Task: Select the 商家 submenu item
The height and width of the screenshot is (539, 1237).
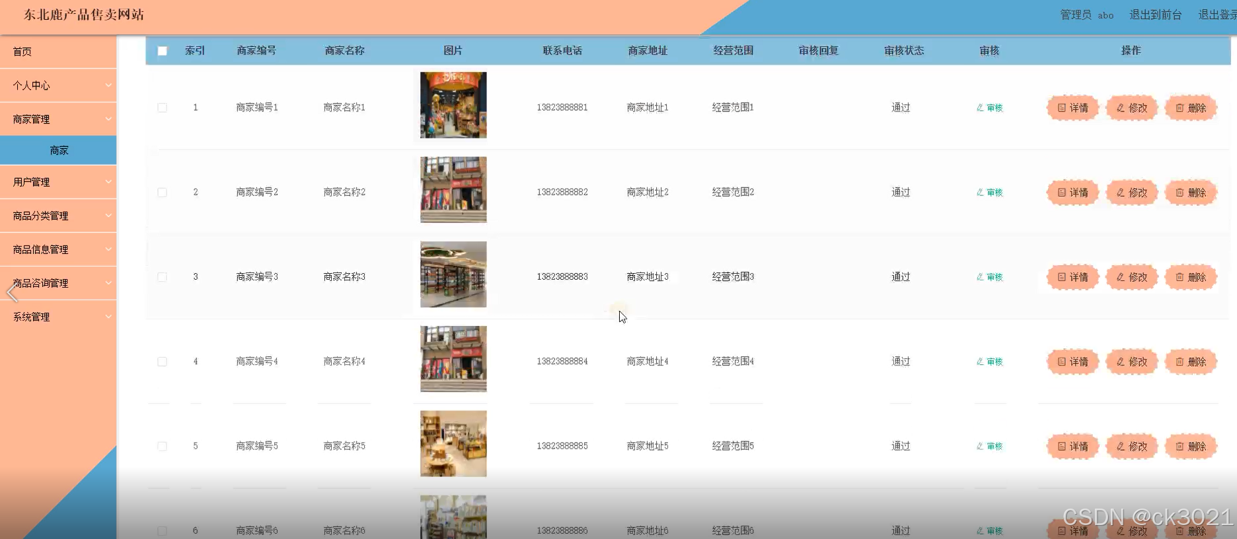Action: (58, 150)
